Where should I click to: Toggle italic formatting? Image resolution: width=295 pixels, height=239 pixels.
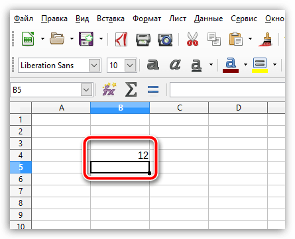click(x=175, y=65)
